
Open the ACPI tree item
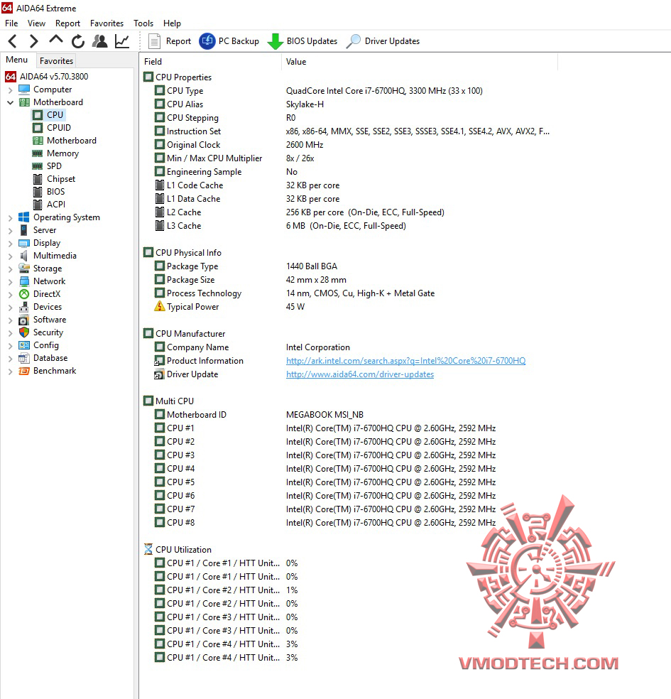(x=49, y=204)
